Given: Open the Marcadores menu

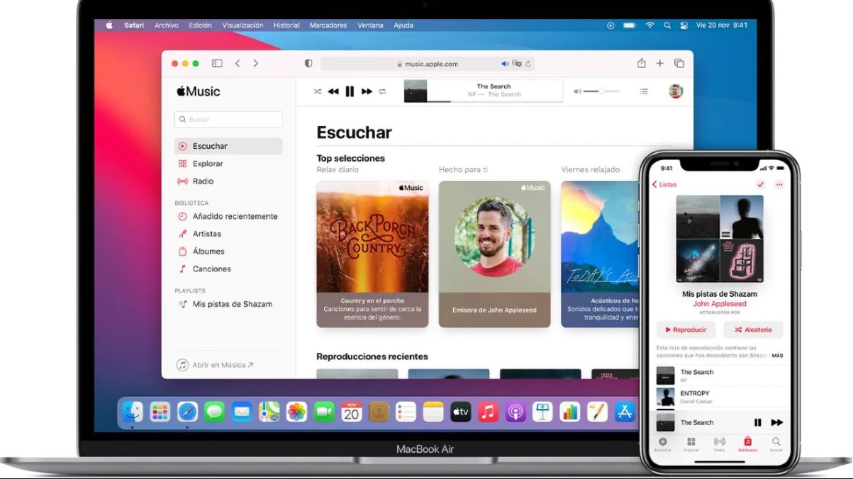Looking at the screenshot, I should click(x=328, y=26).
